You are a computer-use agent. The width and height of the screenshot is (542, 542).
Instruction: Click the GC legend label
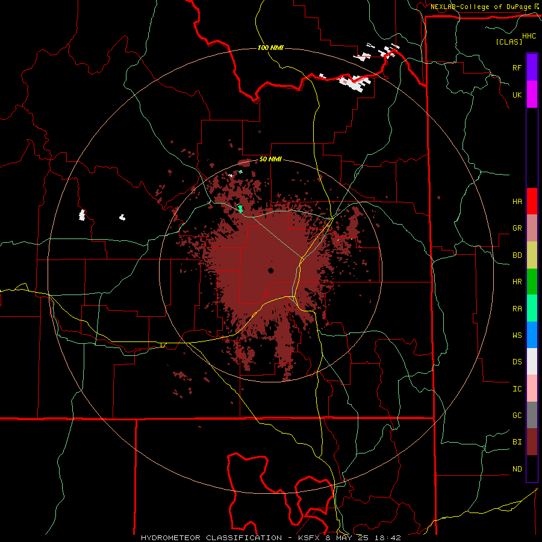tap(517, 415)
